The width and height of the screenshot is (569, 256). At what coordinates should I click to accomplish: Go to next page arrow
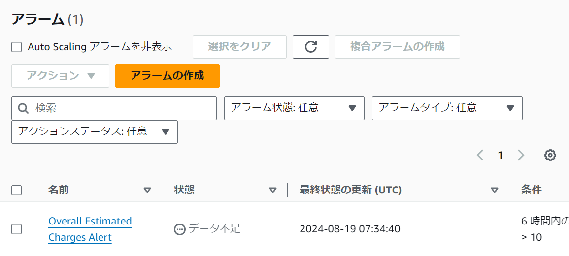coord(521,155)
